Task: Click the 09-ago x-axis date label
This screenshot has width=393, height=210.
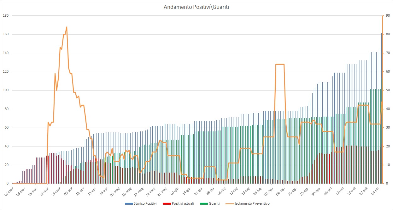Action: click(281, 191)
